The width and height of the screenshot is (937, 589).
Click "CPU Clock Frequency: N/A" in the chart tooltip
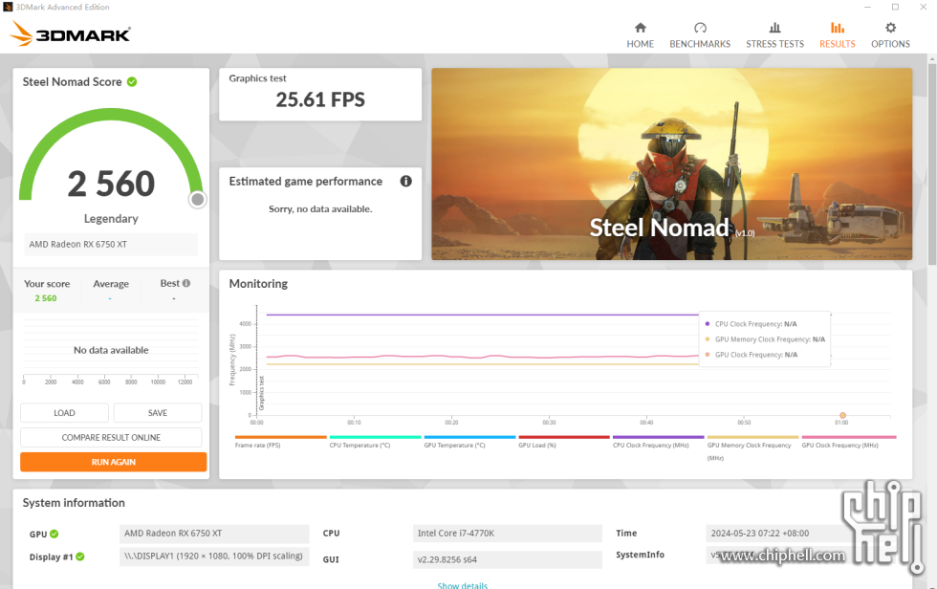[756, 324]
